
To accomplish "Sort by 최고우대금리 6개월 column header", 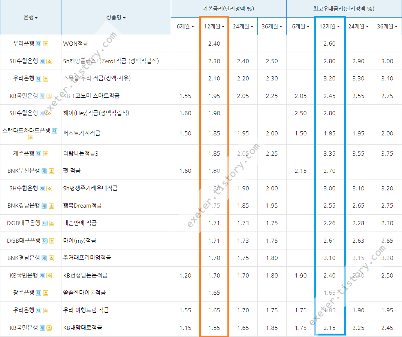I will tap(301, 26).
